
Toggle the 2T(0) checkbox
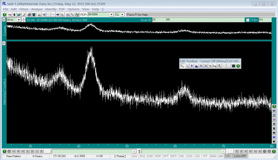point(247,20)
